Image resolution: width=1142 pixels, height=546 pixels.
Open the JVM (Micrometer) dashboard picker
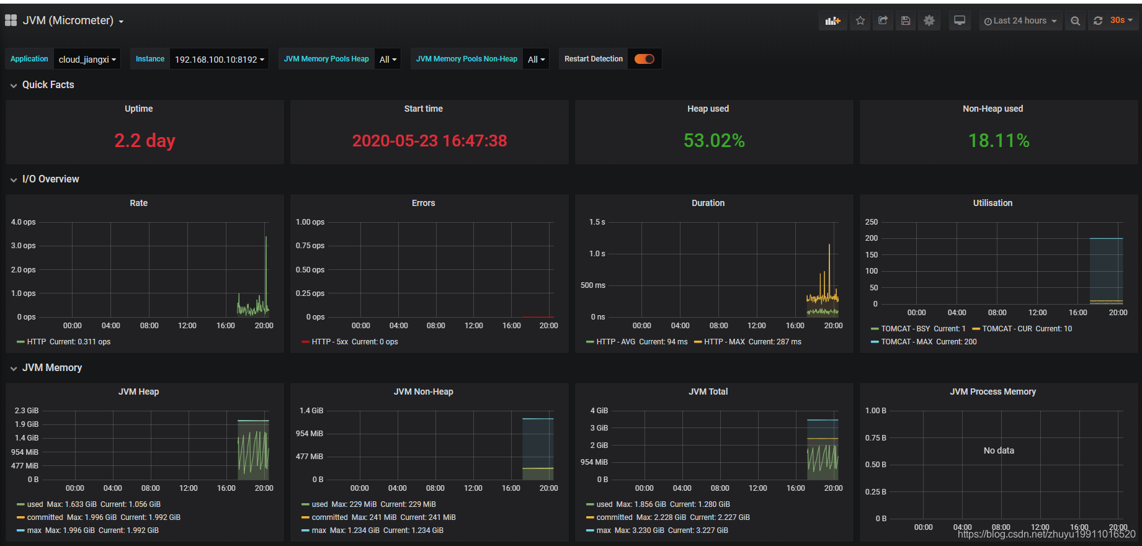click(73, 20)
